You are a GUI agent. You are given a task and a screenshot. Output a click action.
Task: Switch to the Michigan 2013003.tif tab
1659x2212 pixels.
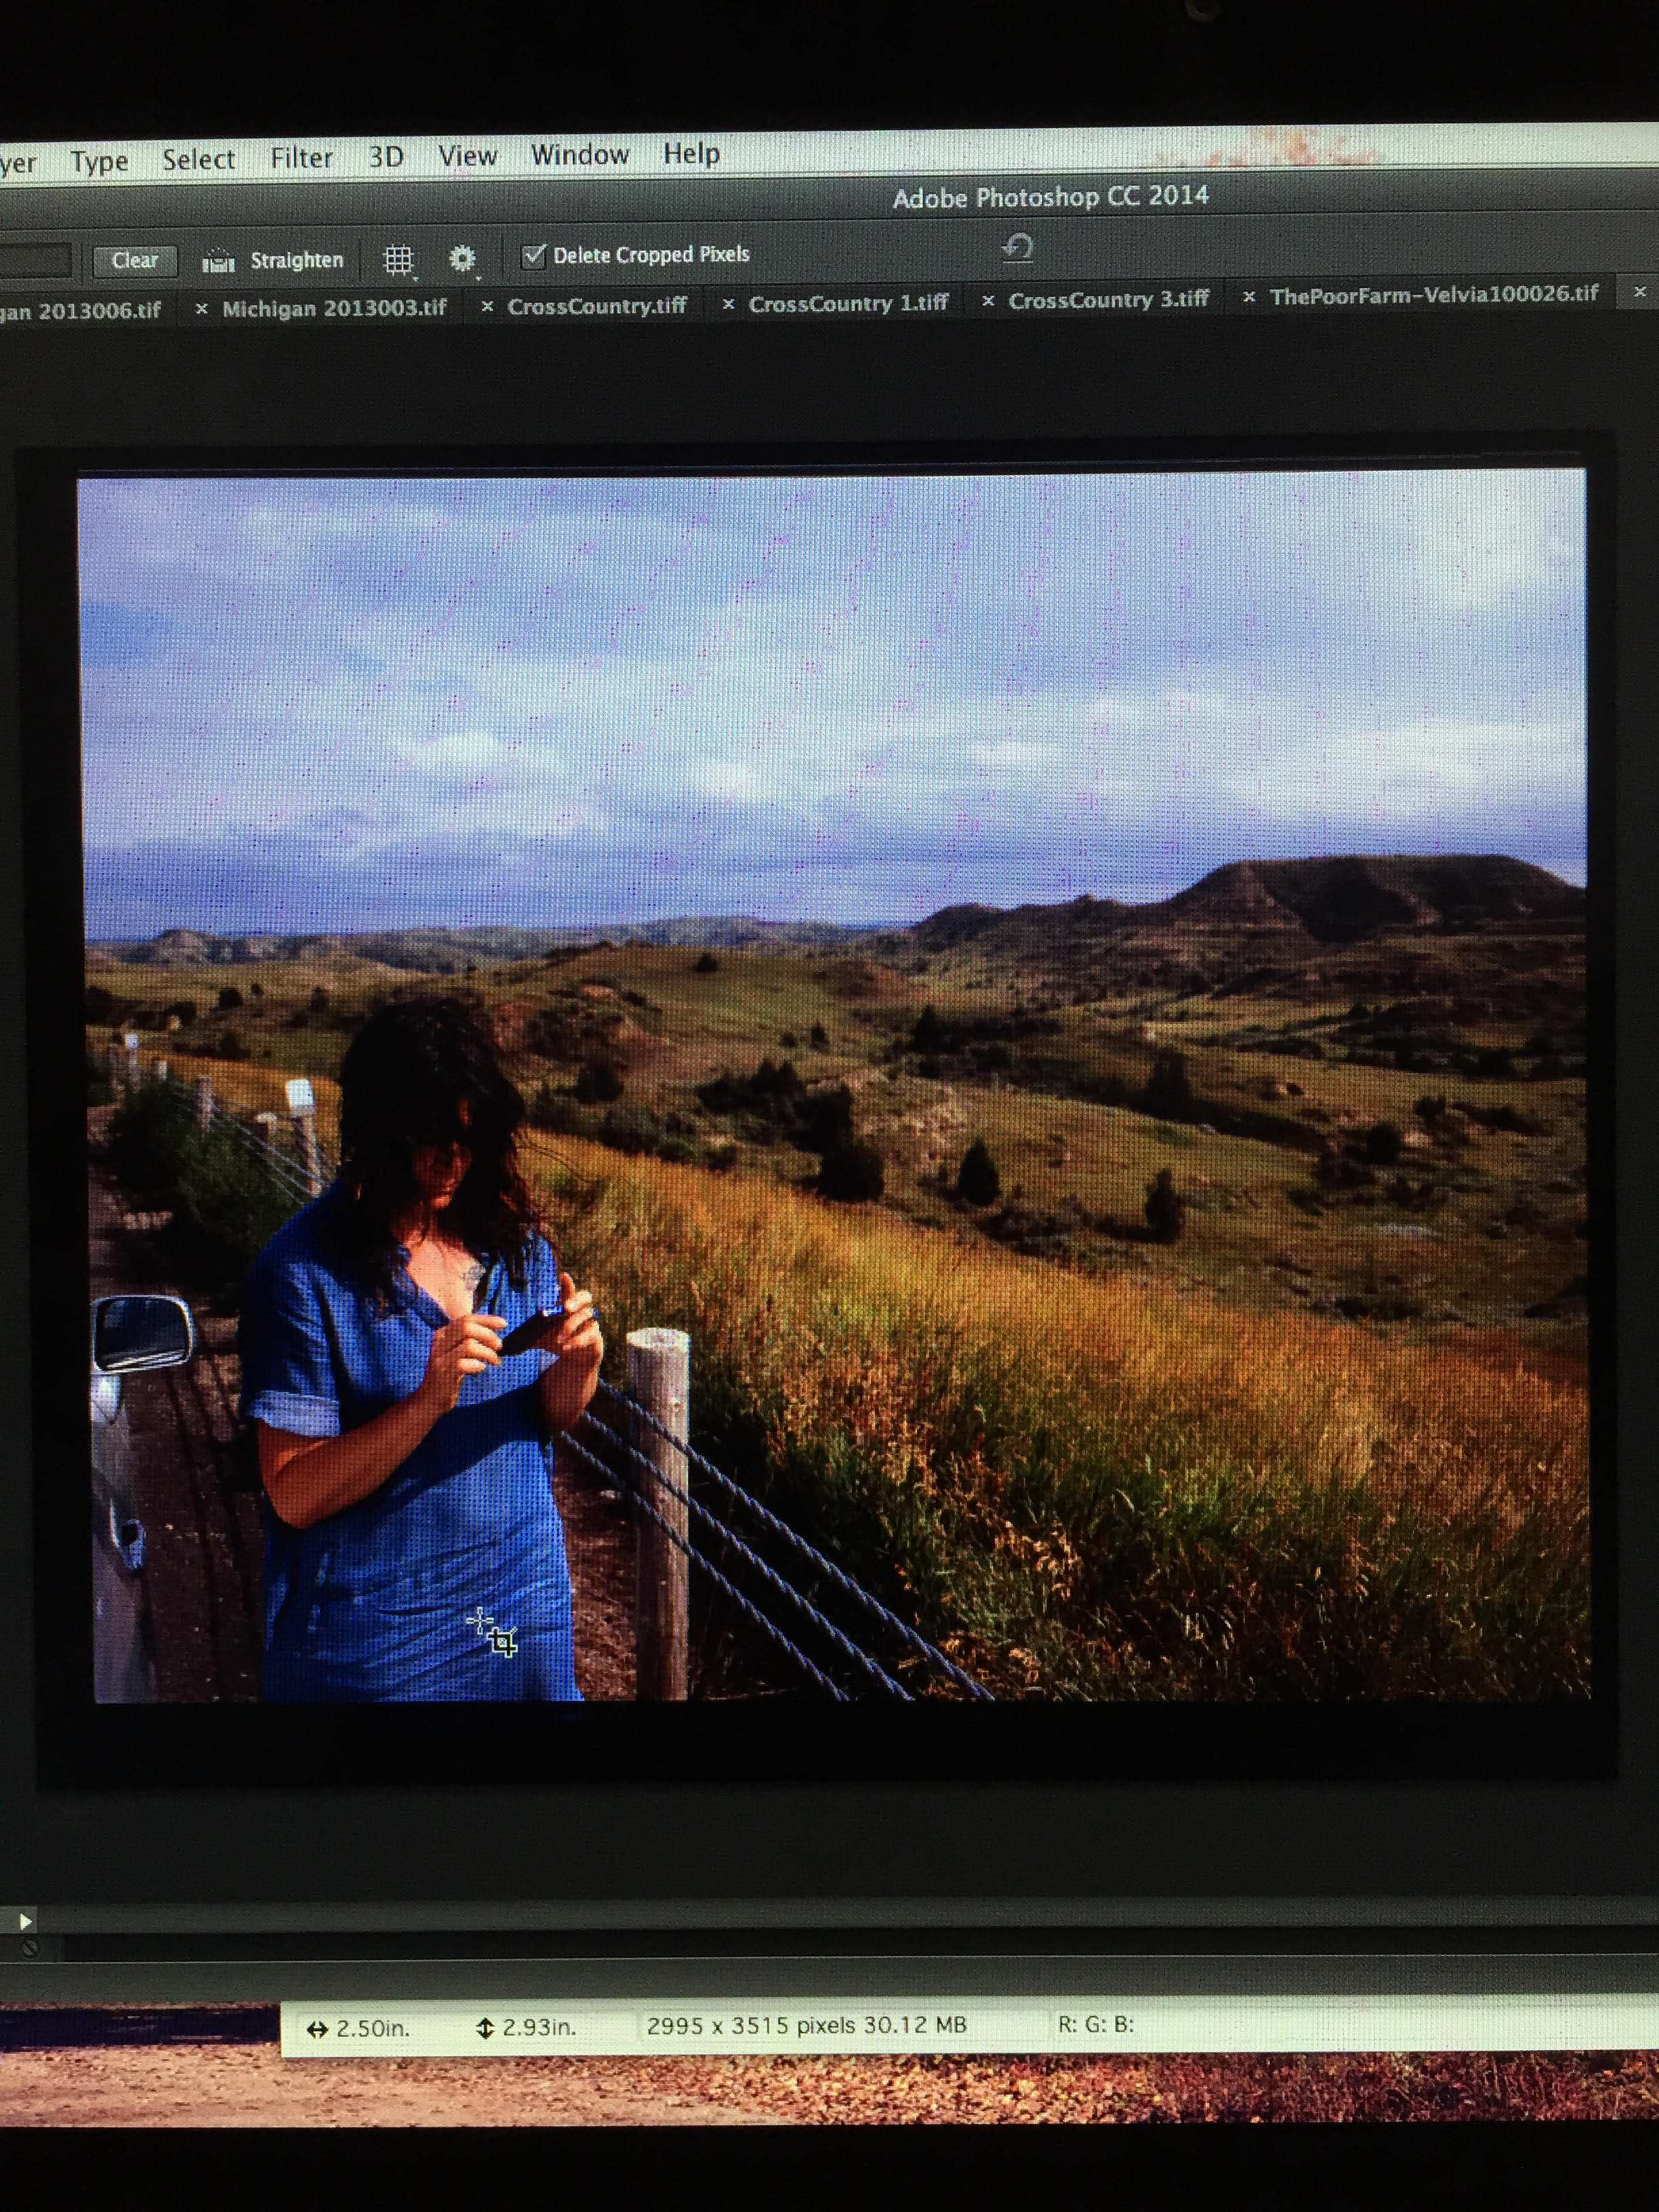[334, 308]
